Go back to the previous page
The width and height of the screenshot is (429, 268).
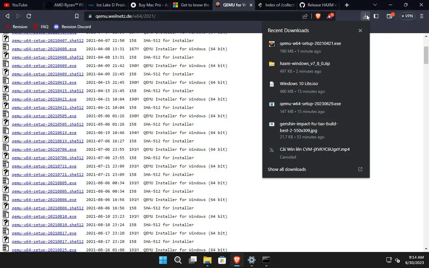click(x=7, y=16)
